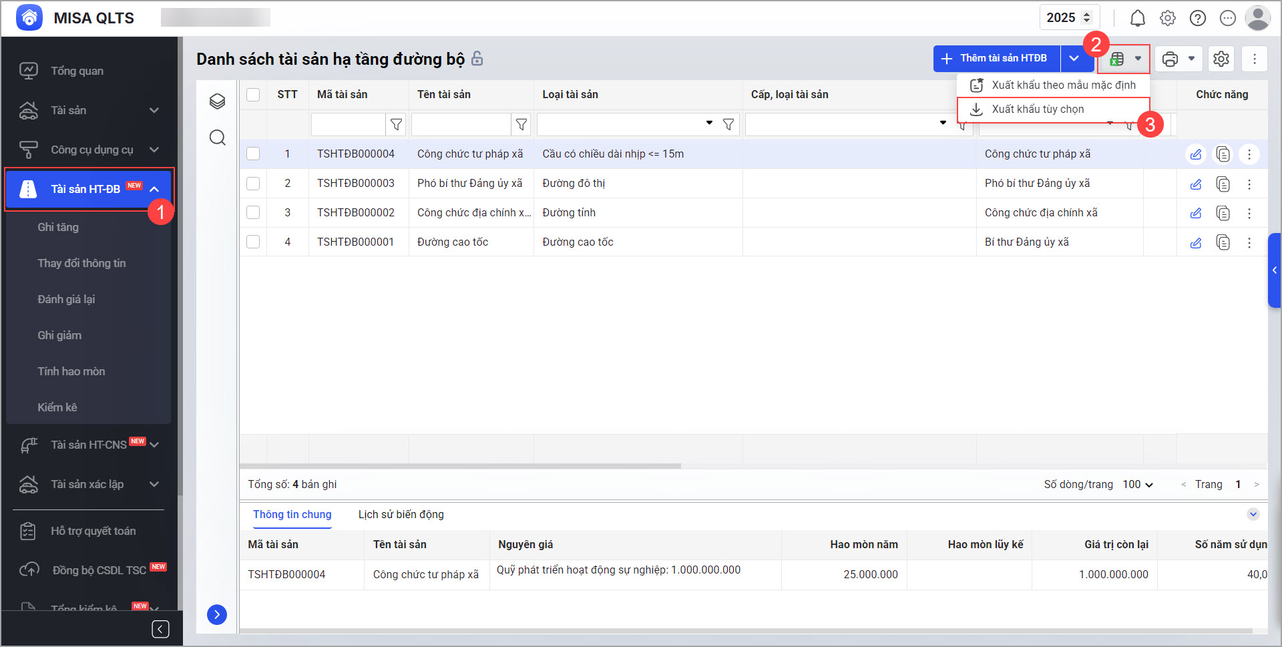Select Xuất khẩu tùy chọn menu option
This screenshot has width=1282, height=647.
(1038, 110)
